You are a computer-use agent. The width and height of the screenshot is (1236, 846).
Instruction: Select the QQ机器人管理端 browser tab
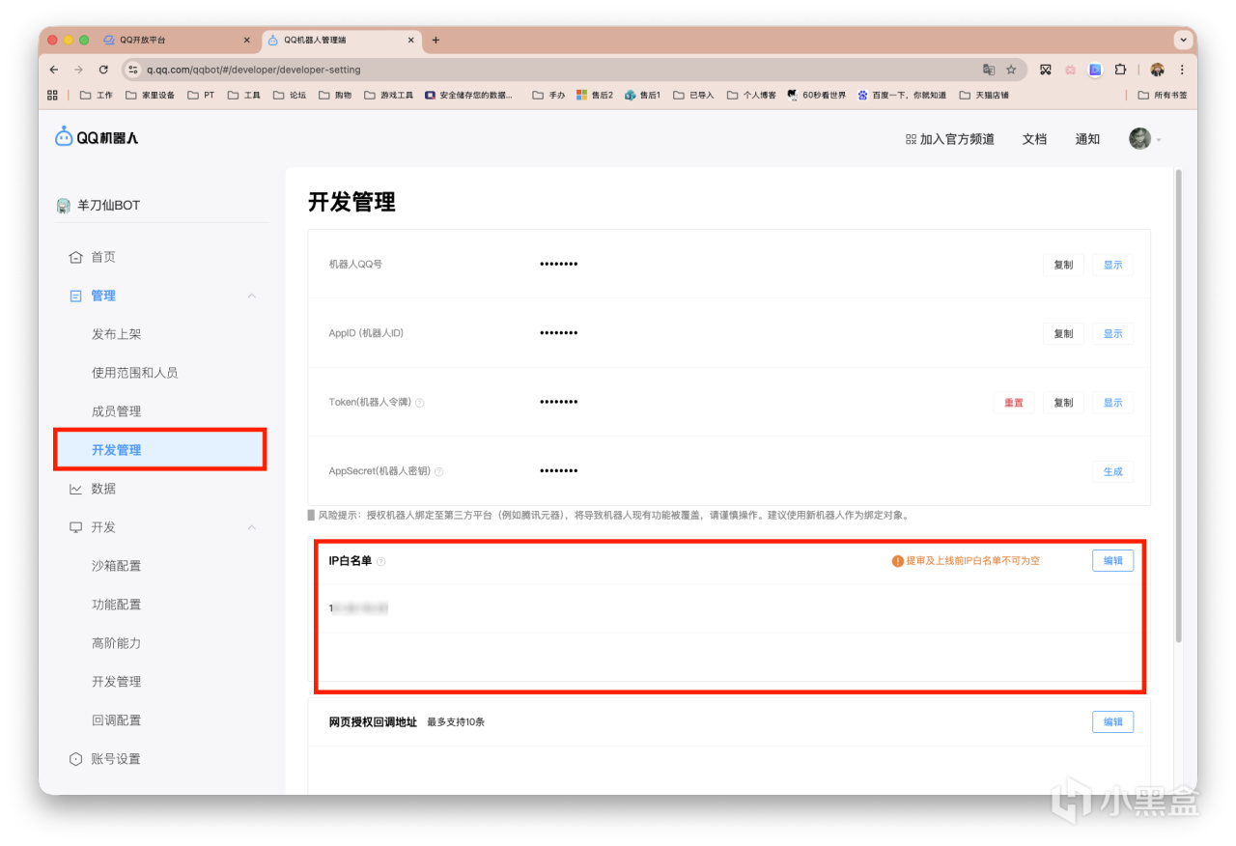coord(343,41)
